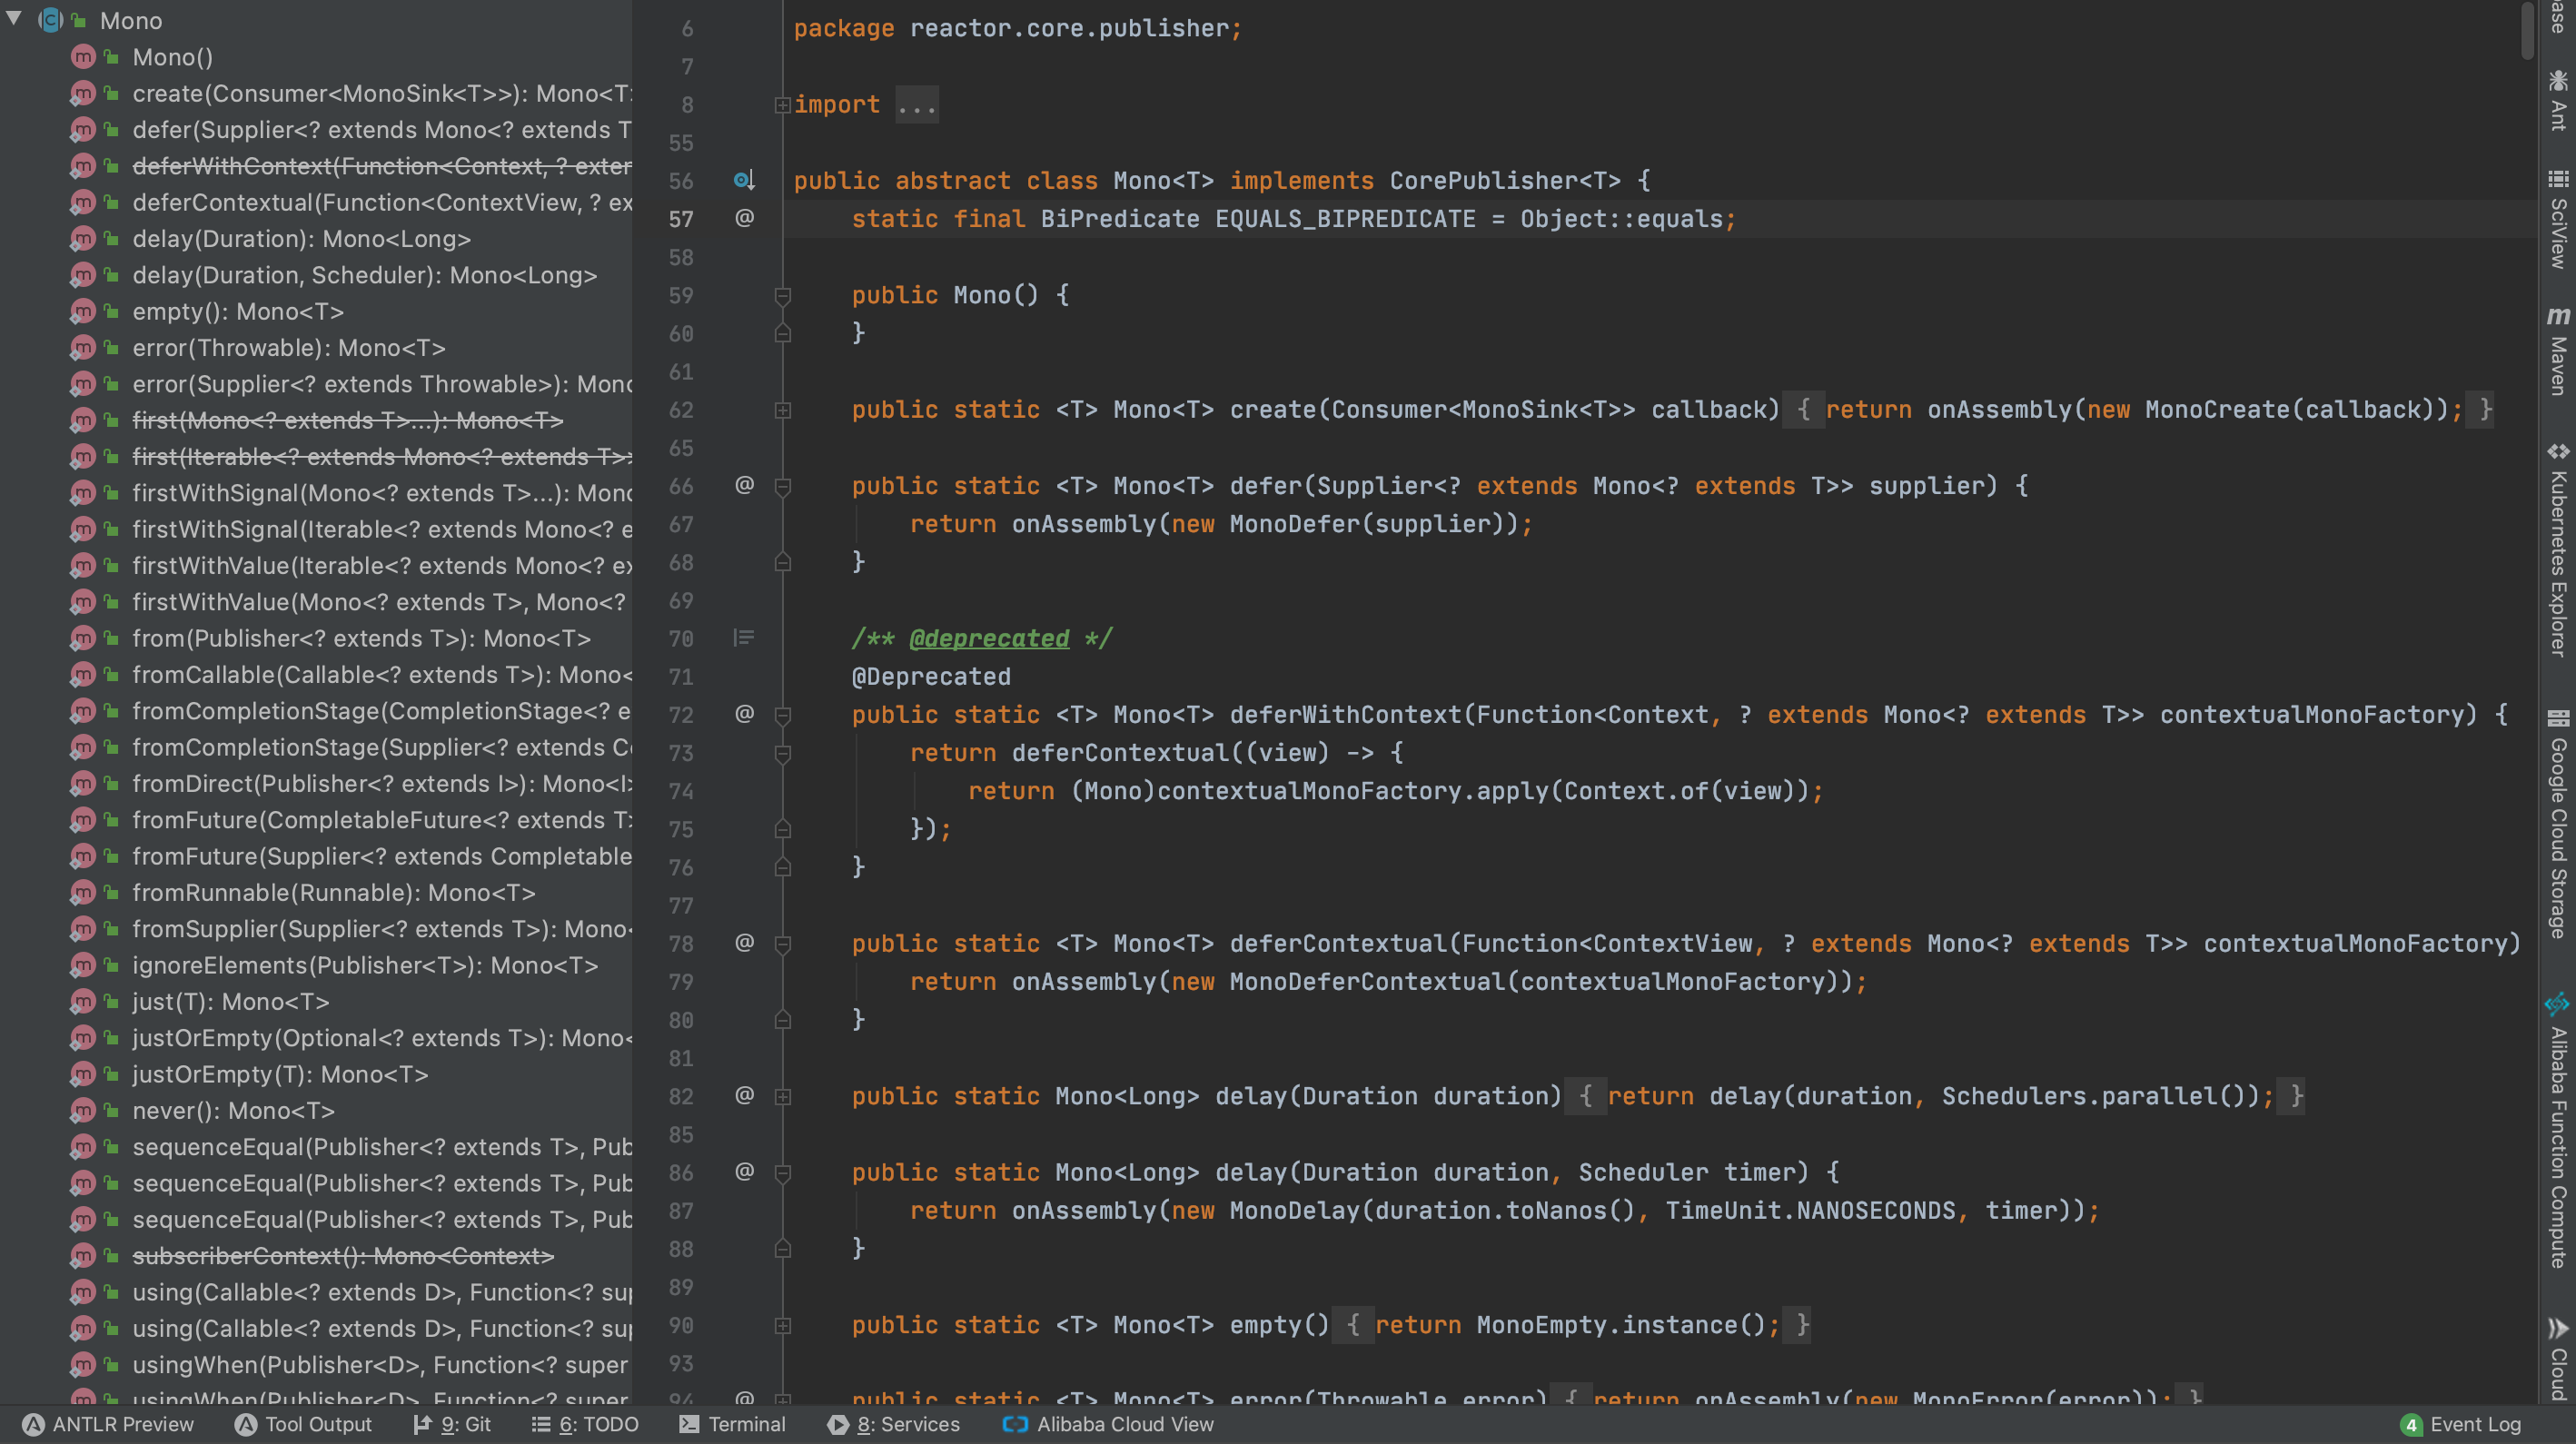
Task: Open the Maven tool window
Action: pos(2558,352)
